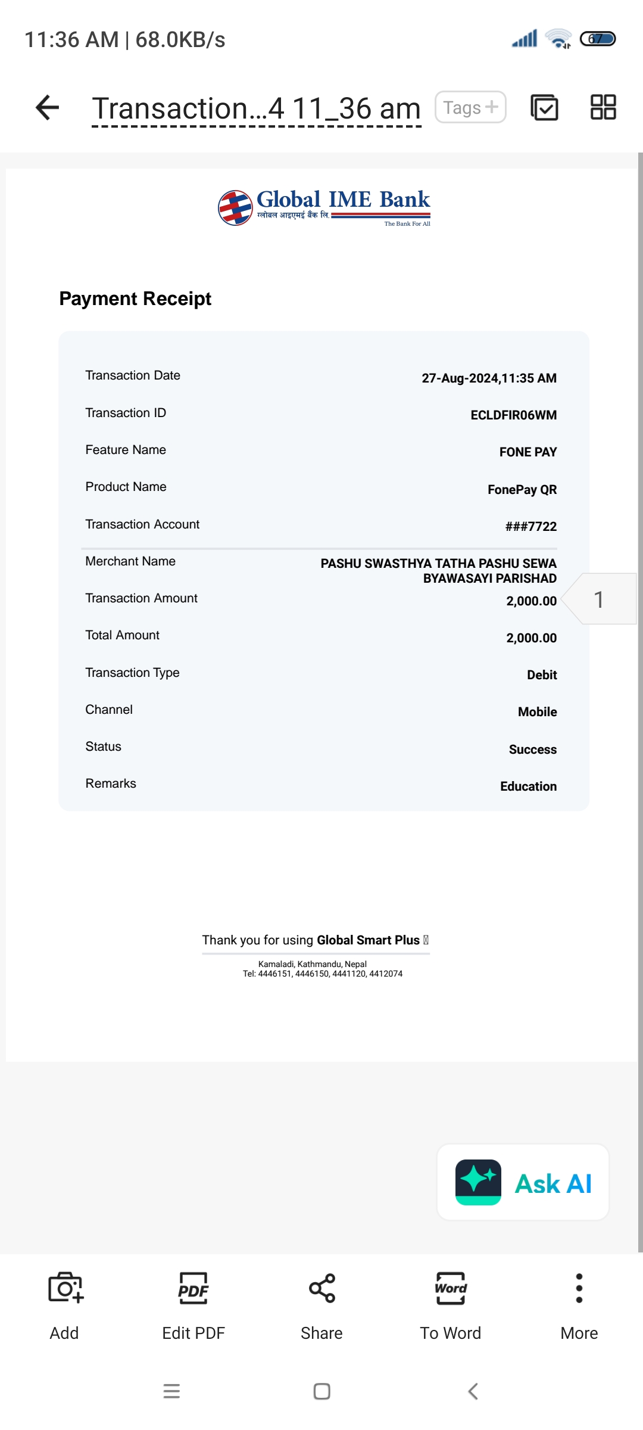Viewport: 643px width, 1430px height.
Task: Tap the Global IME Bank logo
Action: coord(324,208)
